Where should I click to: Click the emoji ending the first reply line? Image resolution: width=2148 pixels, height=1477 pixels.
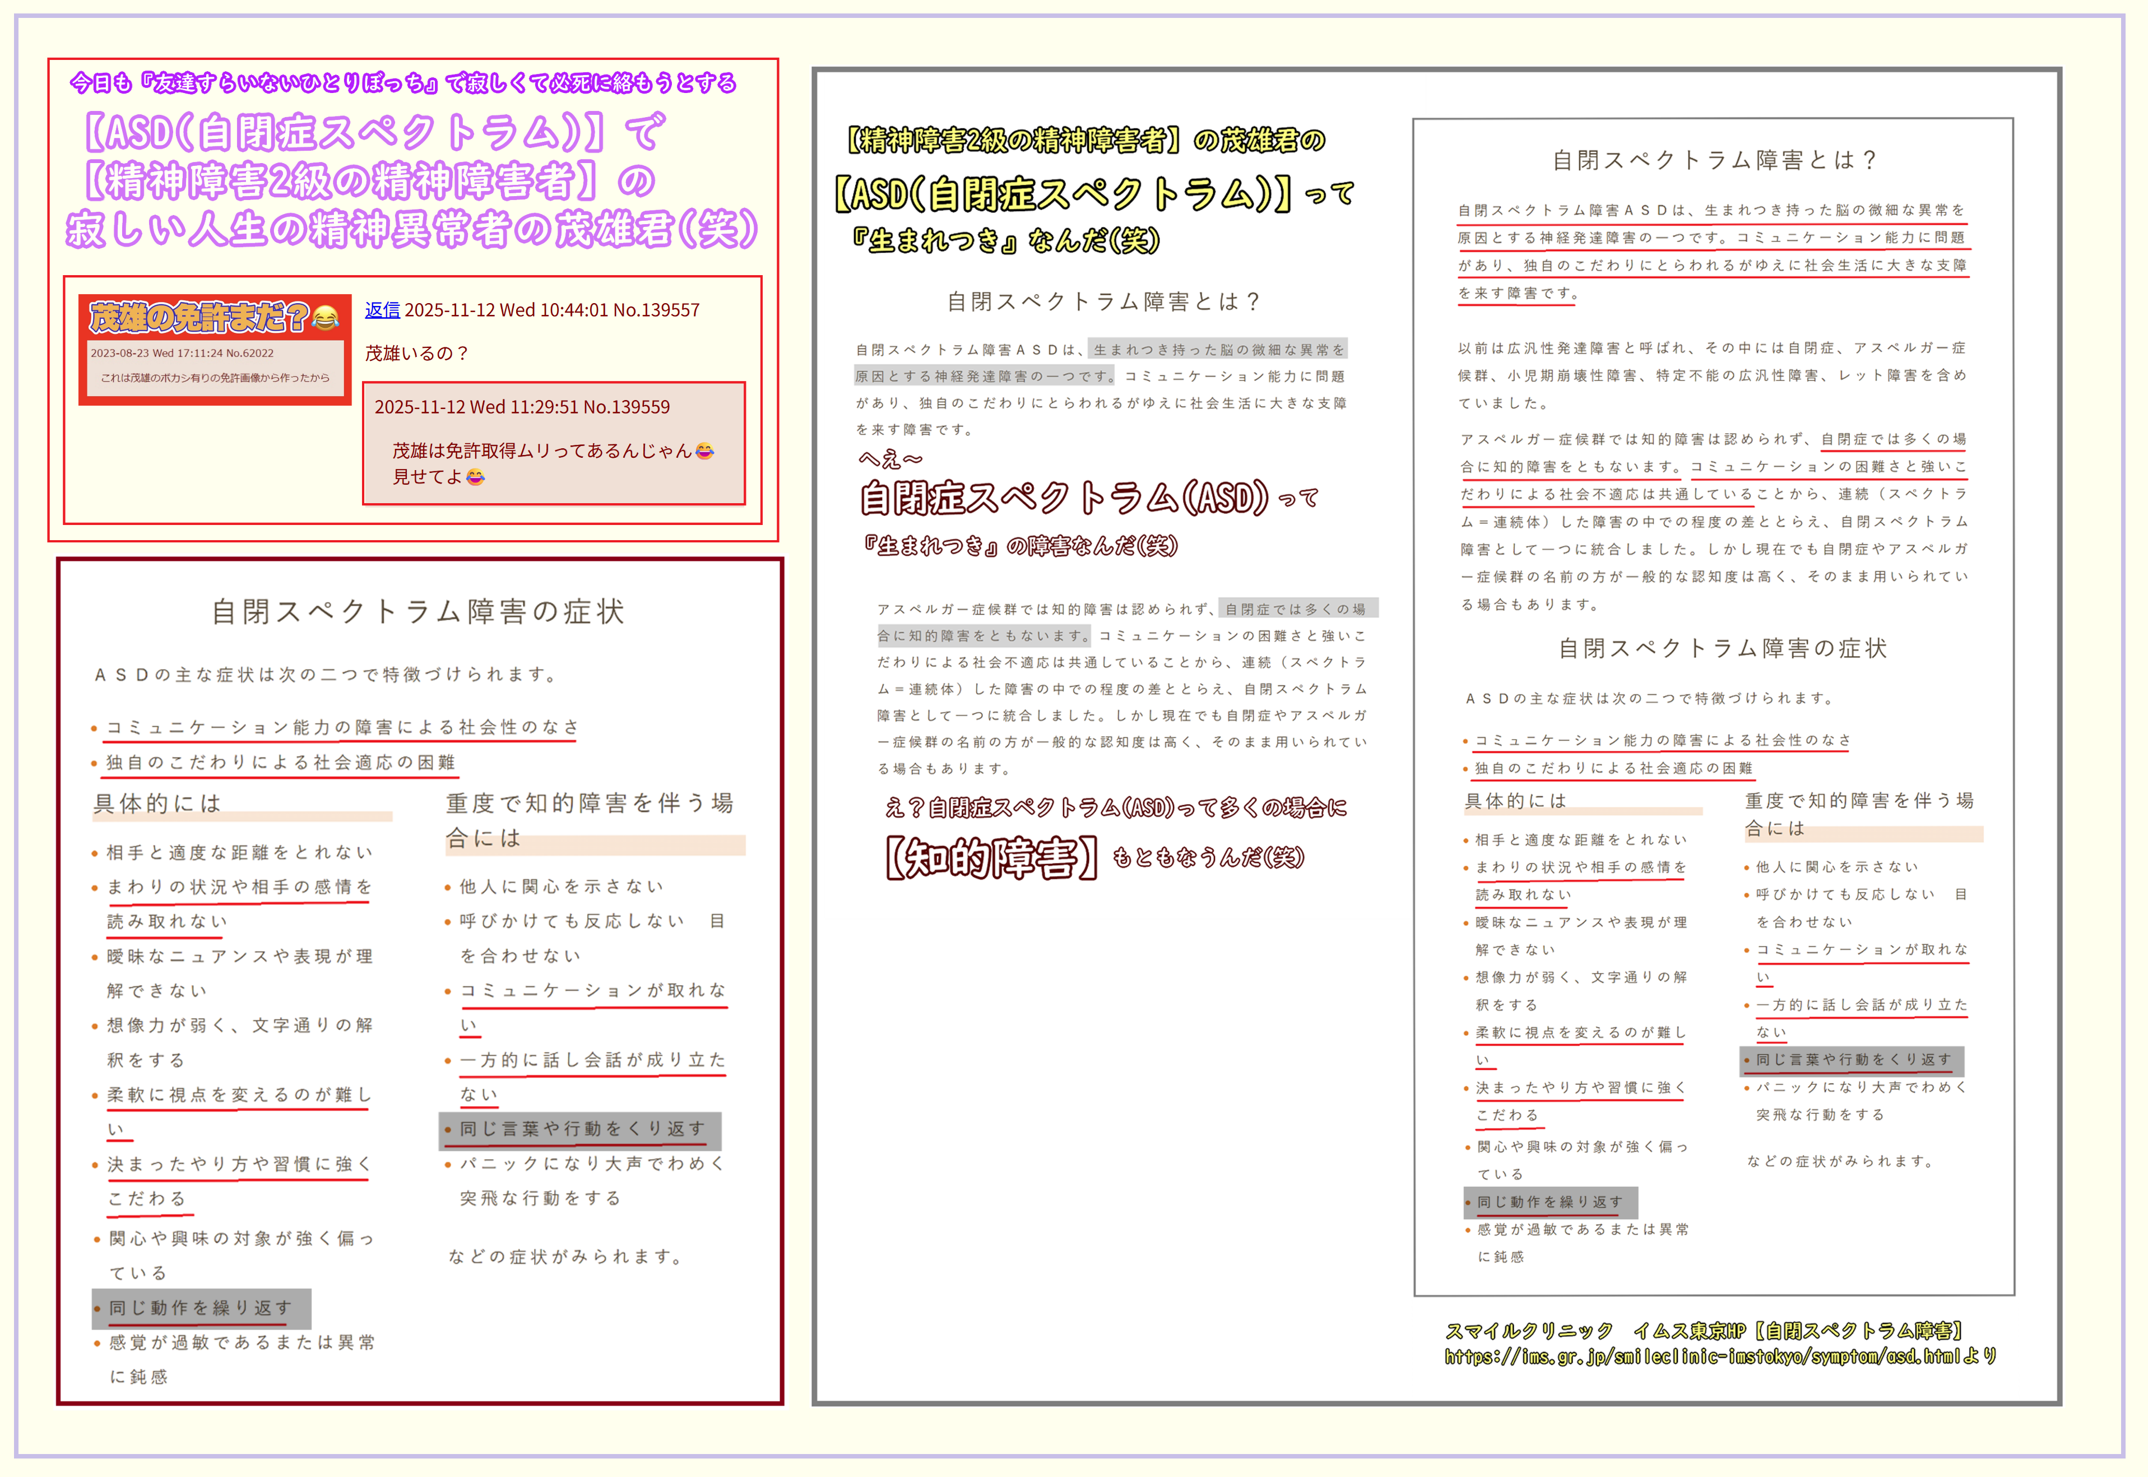point(704,452)
